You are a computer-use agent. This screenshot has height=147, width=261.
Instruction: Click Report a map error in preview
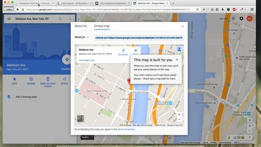(x=175, y=125)
